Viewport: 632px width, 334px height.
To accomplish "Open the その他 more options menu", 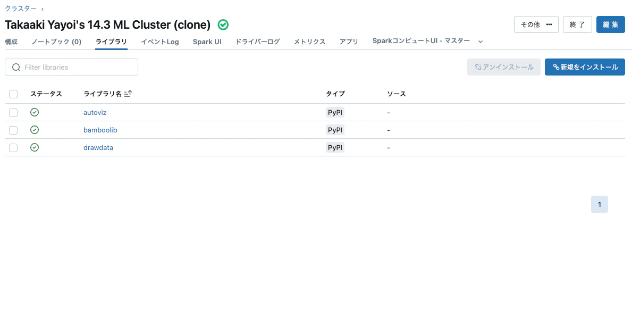I will tap(536, 24).
